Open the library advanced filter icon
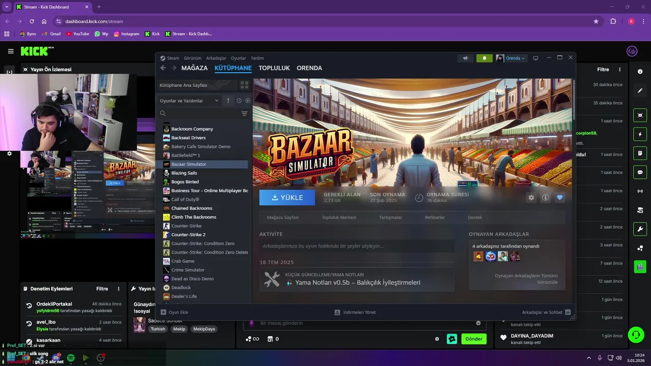 (x=244, y=113)
